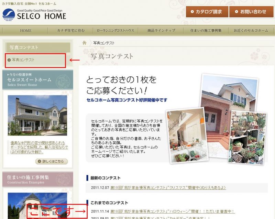Screen dimensions: 275x219
Task: Click the date 2011.12.07
Action: (x=100, y=188)
